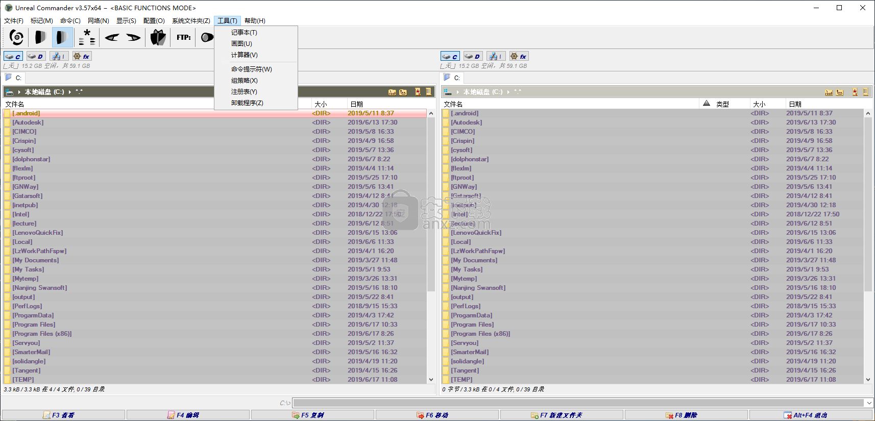Select the brief view toolbar icon

coord(40,37)
